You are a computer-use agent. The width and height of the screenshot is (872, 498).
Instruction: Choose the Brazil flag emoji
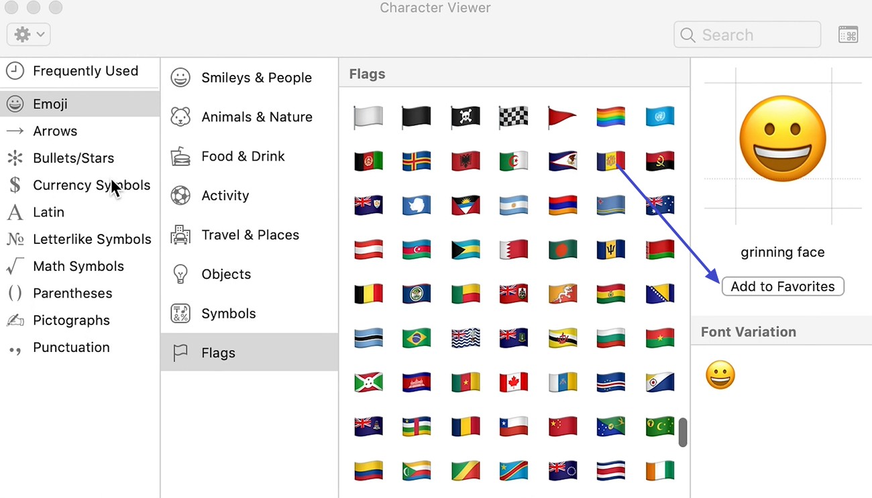click(417, 338)
